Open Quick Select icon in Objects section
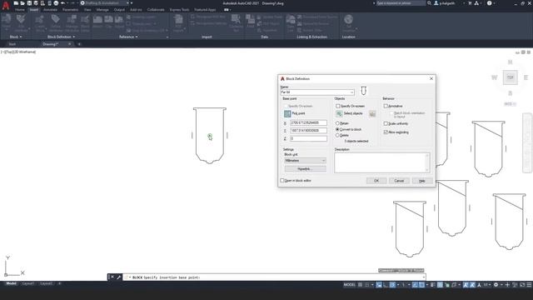The width and height of the screenshot is (533, 300). [x=372, y=114]
